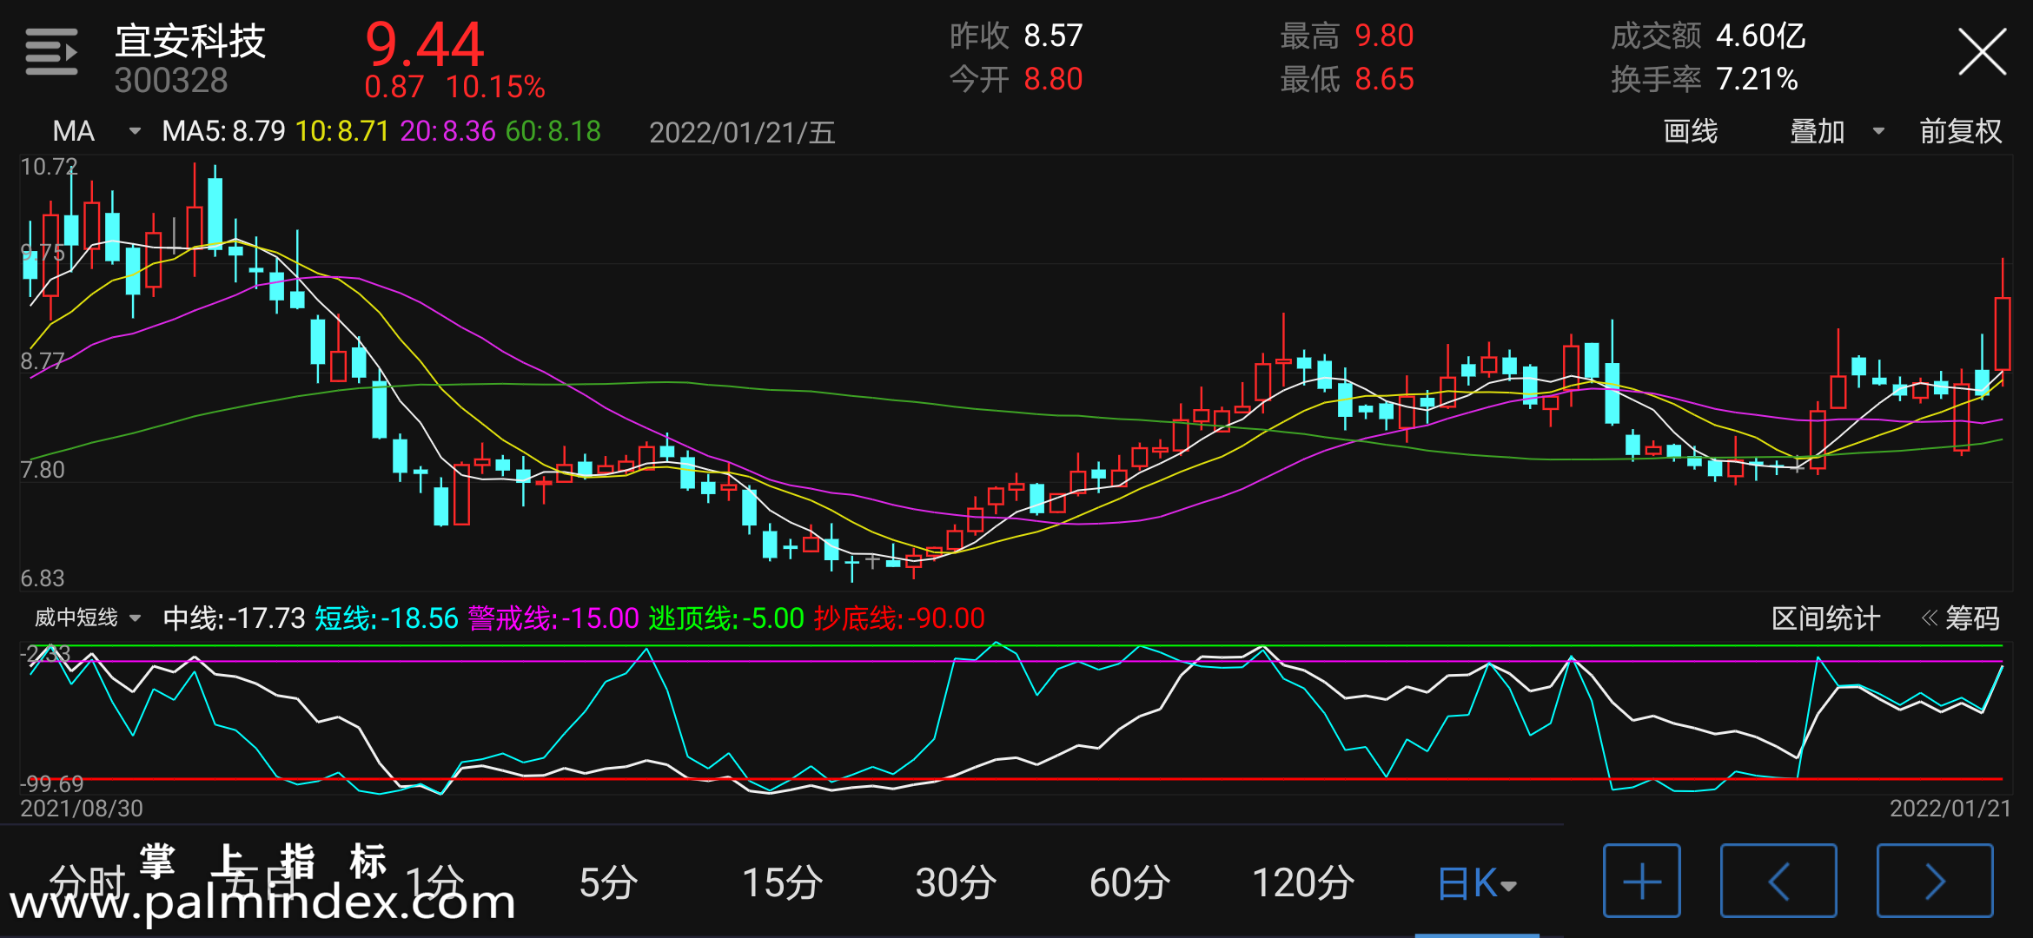
Task: Click the date 2022/01/21/五 label
Action: pyautogui.click(x=742, y=132)
